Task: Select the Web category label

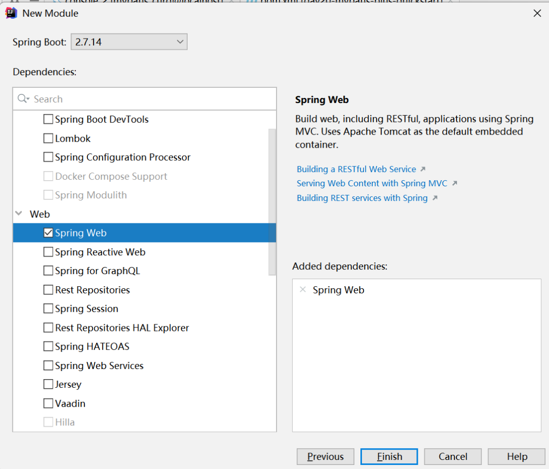Action: pos(40,214)
